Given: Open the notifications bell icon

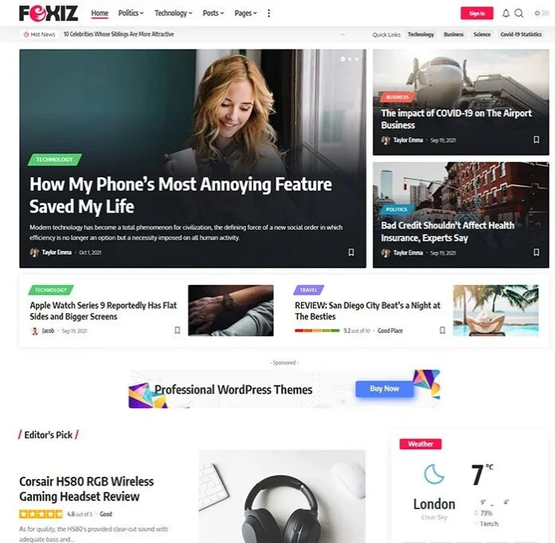Looking at the screenshot, I should pyautogui.click(x=506, y=14).
